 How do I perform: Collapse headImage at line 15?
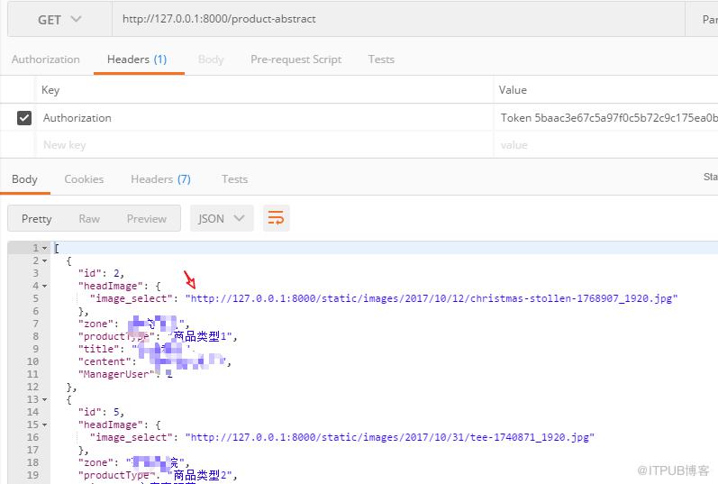click(45, 425)
